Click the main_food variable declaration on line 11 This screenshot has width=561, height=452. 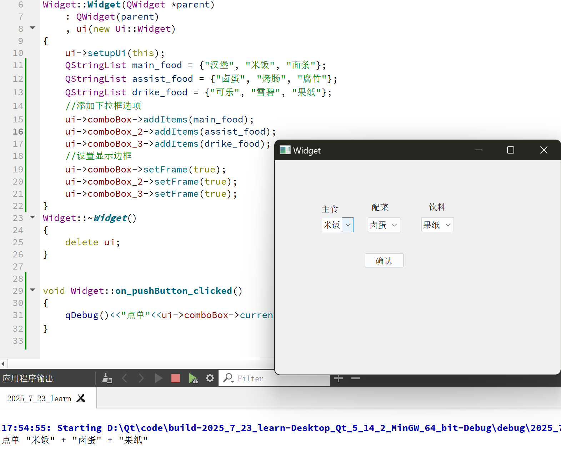tap(157, 65)
